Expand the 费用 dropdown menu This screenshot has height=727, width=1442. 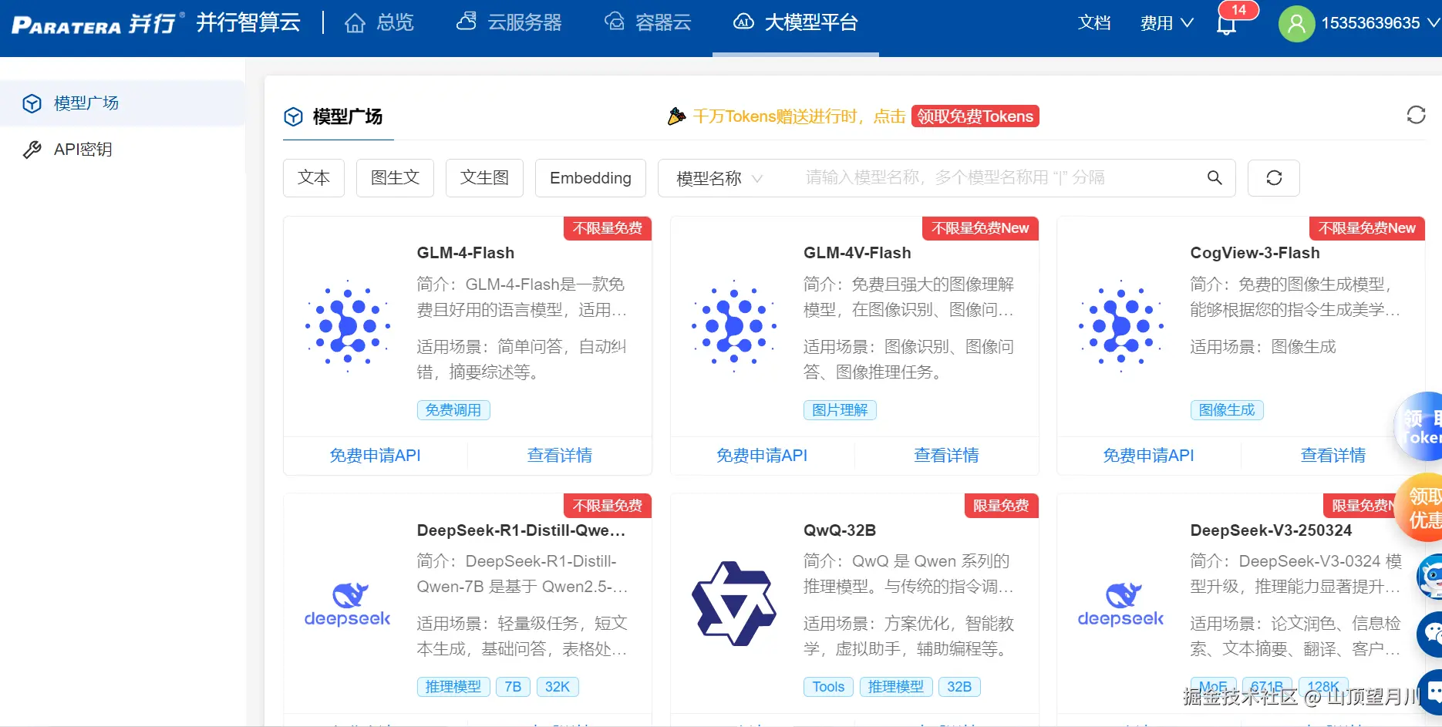(x=1167, y=23)
